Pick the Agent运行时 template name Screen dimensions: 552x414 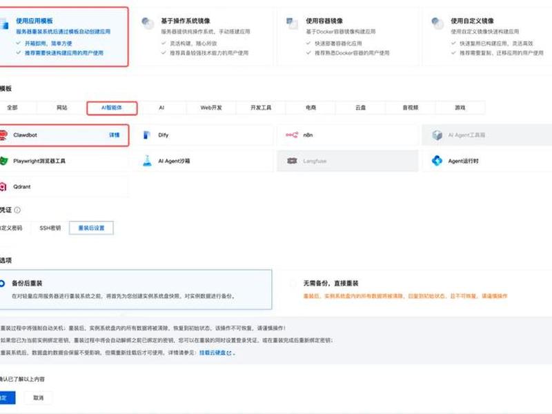(x=463, y=161)
